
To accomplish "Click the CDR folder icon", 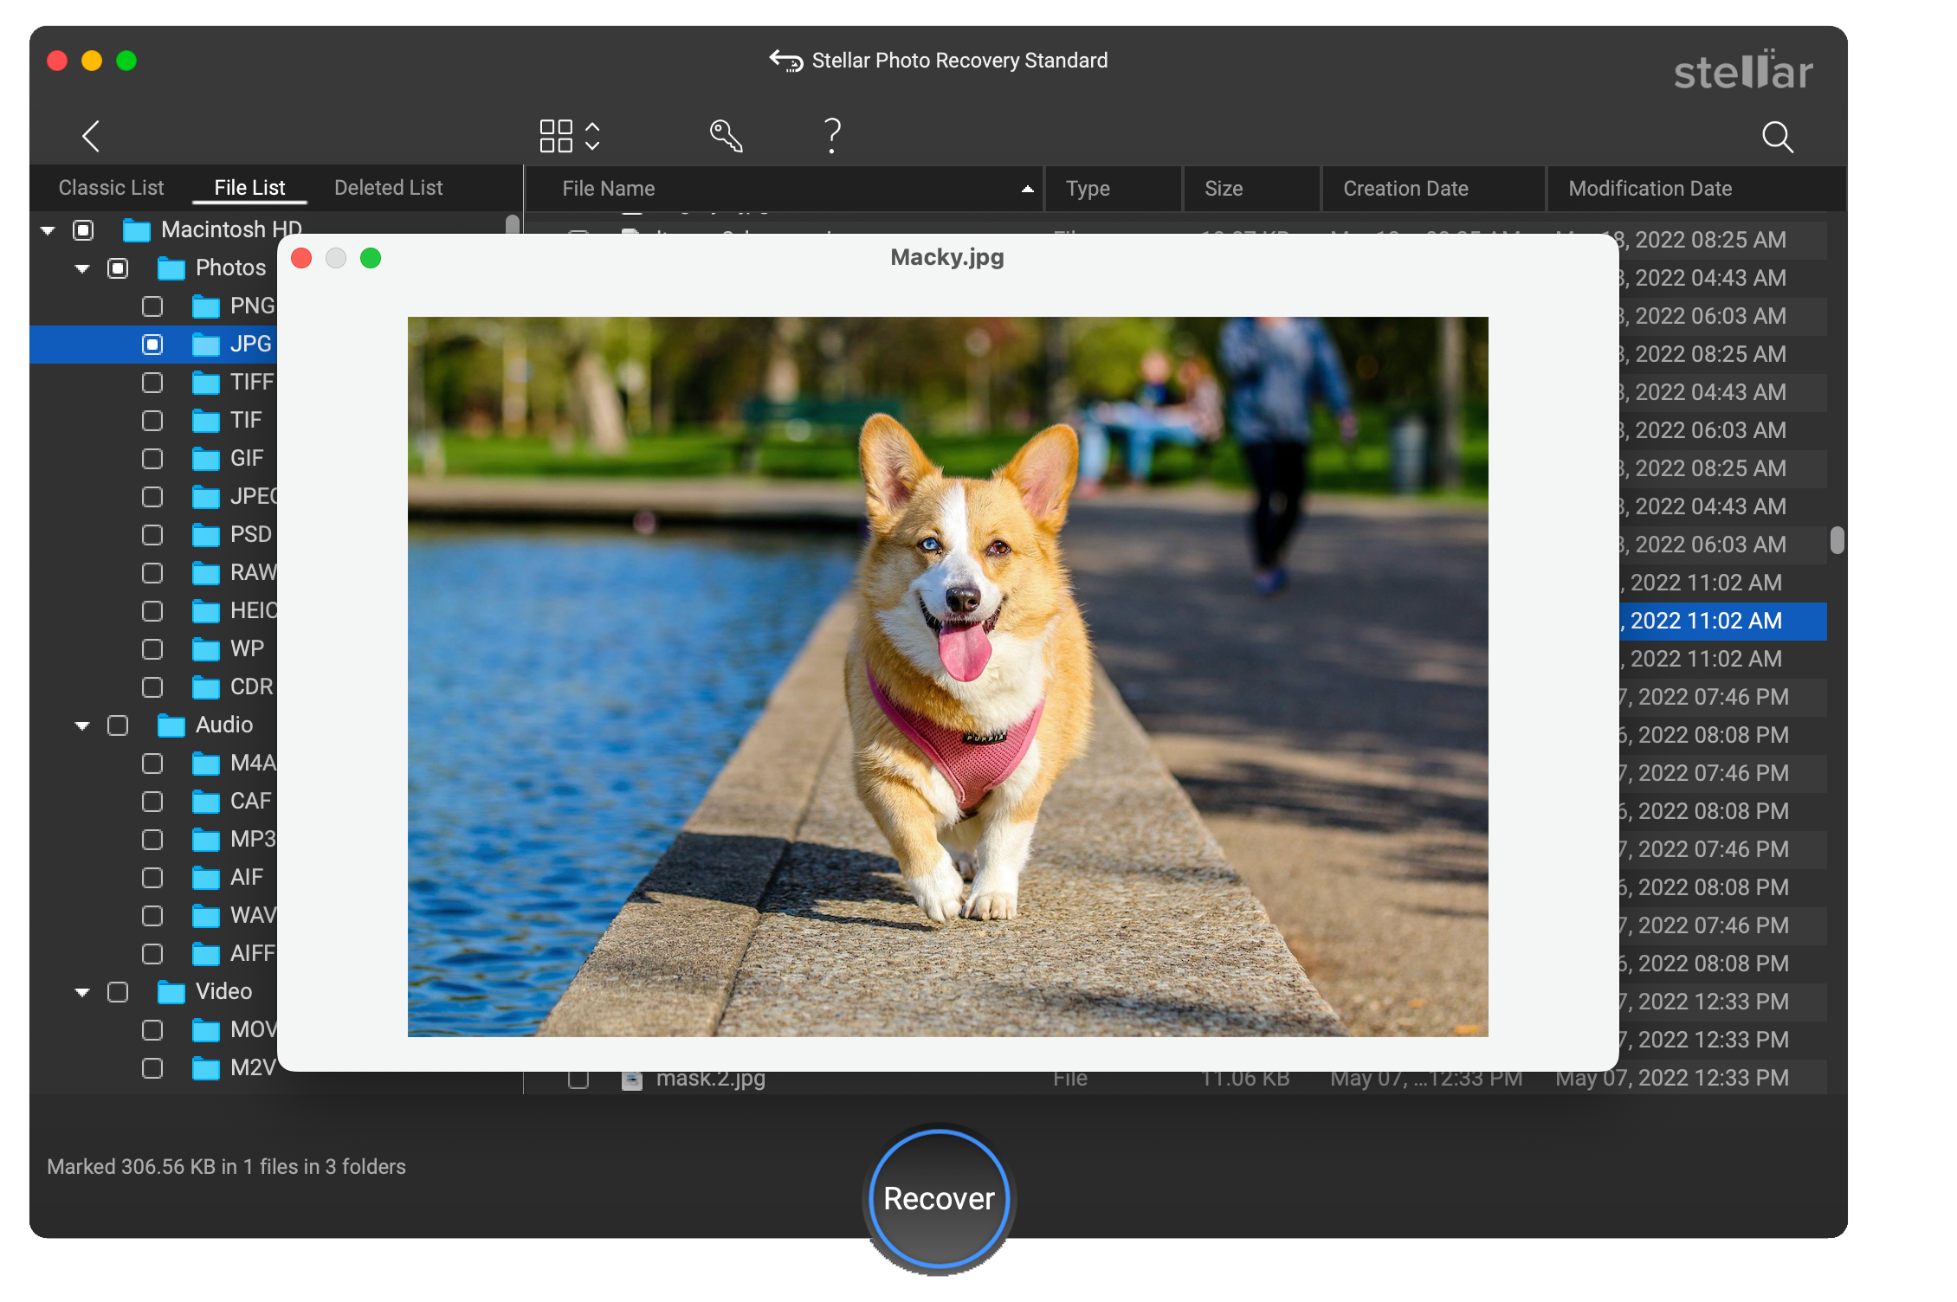I will (206, 687).
